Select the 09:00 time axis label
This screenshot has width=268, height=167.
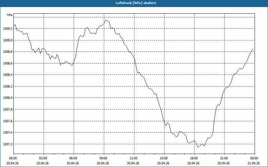(104, 158)
